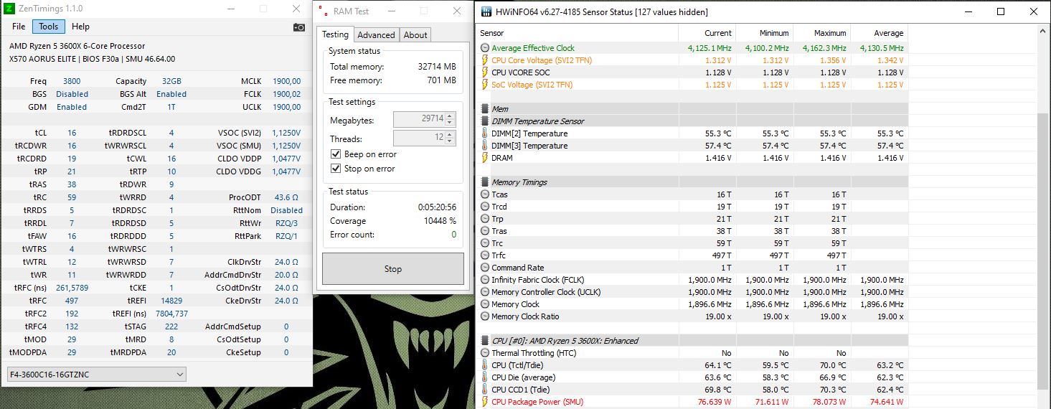The width and height of the screenshot is (1051, 409).
Task: Click the GDM Enabled value in ZenTimings
Action: coord(72,107)
